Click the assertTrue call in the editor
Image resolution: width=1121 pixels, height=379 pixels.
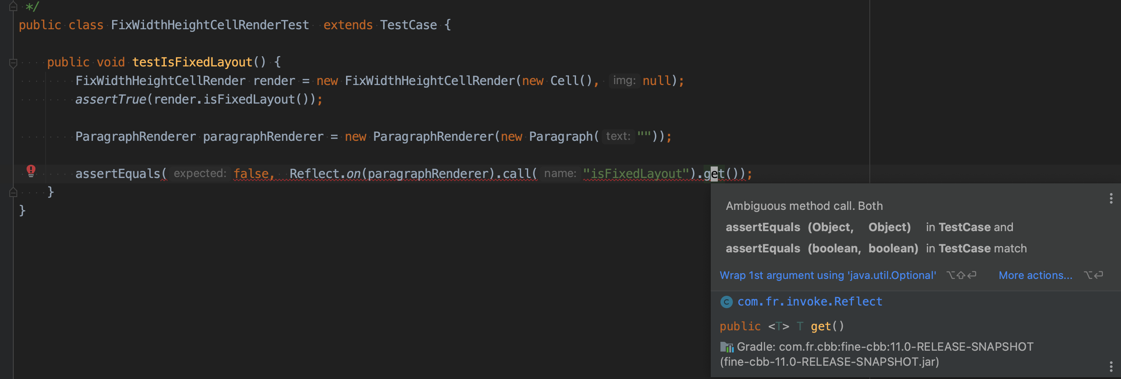[110, 100]
